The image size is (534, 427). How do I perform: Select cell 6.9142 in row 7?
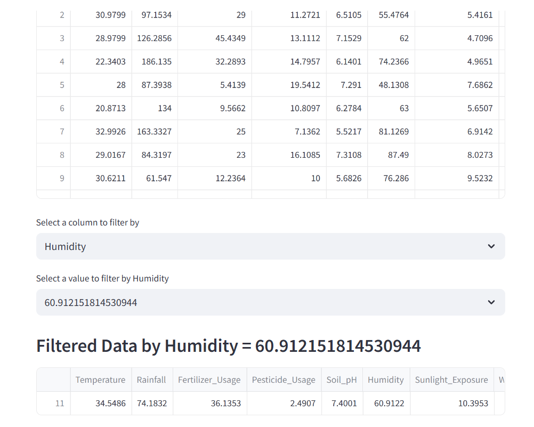[x=457, y=132]
